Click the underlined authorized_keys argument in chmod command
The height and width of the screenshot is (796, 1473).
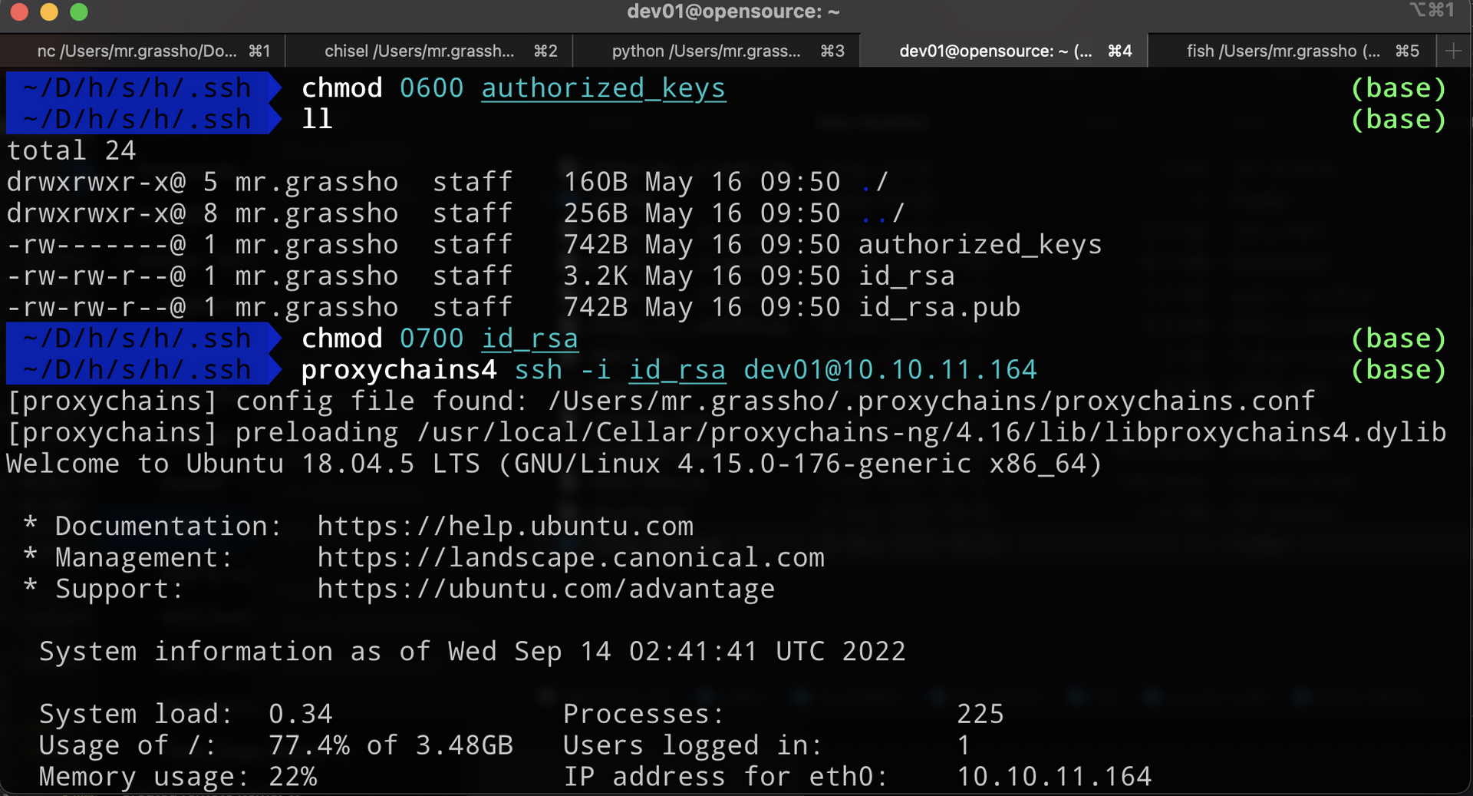tap(603, 88)
